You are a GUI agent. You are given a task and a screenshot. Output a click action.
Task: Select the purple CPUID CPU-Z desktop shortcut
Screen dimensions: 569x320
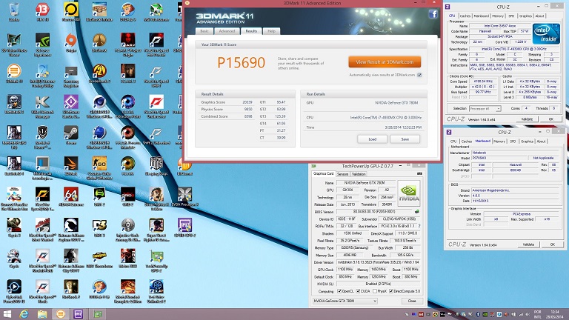click(184, 227)
